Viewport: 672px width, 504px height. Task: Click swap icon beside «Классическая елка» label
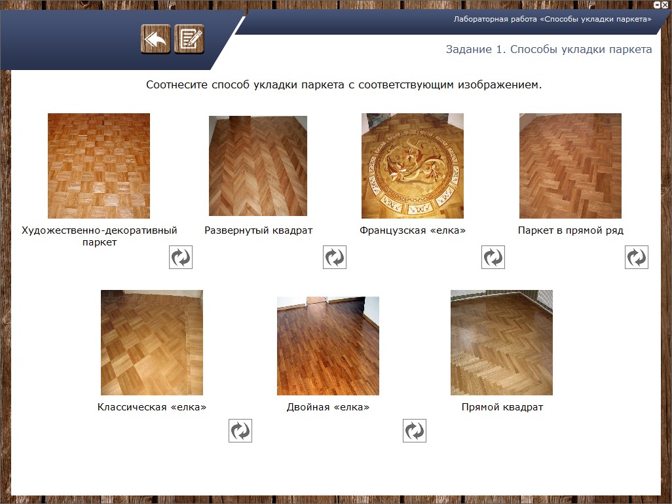click(240, 431)
